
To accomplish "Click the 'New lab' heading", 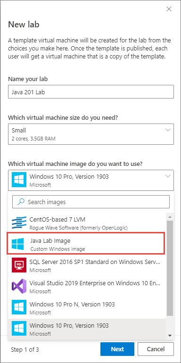I will [24, 25].
